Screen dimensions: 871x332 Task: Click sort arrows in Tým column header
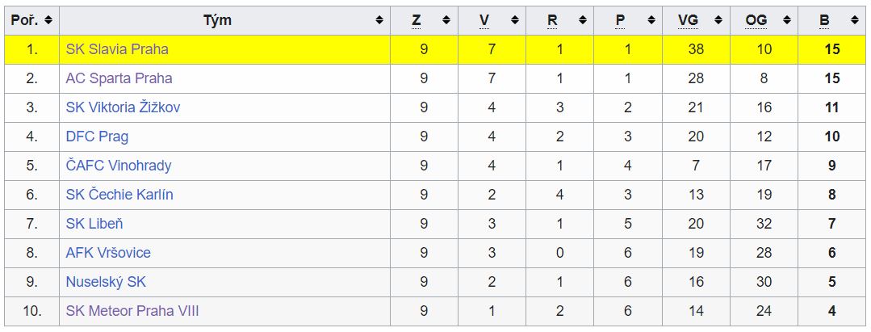[379, 20]
